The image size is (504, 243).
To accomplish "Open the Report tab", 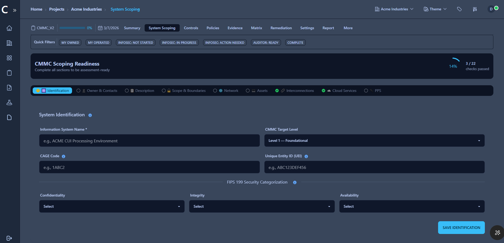I will (328, 28).
